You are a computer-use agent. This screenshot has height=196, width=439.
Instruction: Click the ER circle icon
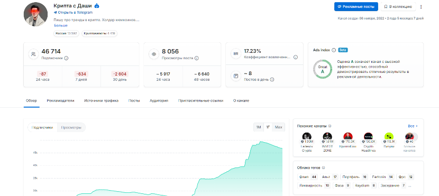pos(236,54)
